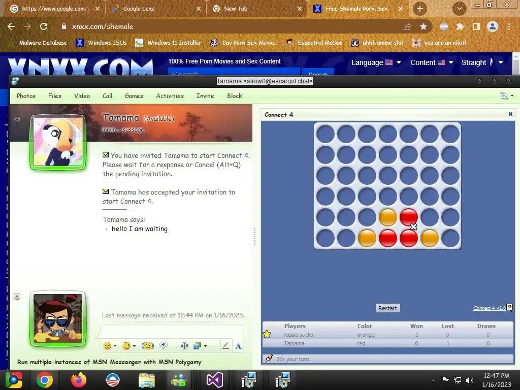Switch to handwriting pen mode
The width and height of the screenshot is (520, 390).
[x=225, y=346]
